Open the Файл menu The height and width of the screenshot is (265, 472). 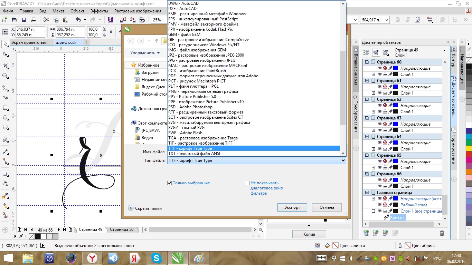(9, 11)
